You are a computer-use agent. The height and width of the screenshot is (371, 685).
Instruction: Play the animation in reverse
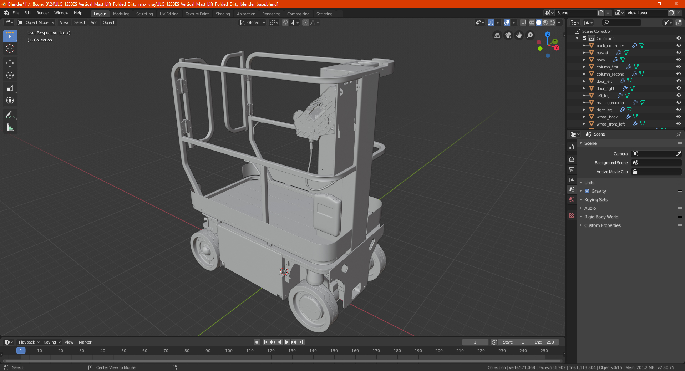pyautogui.click(x=280, y=342)
